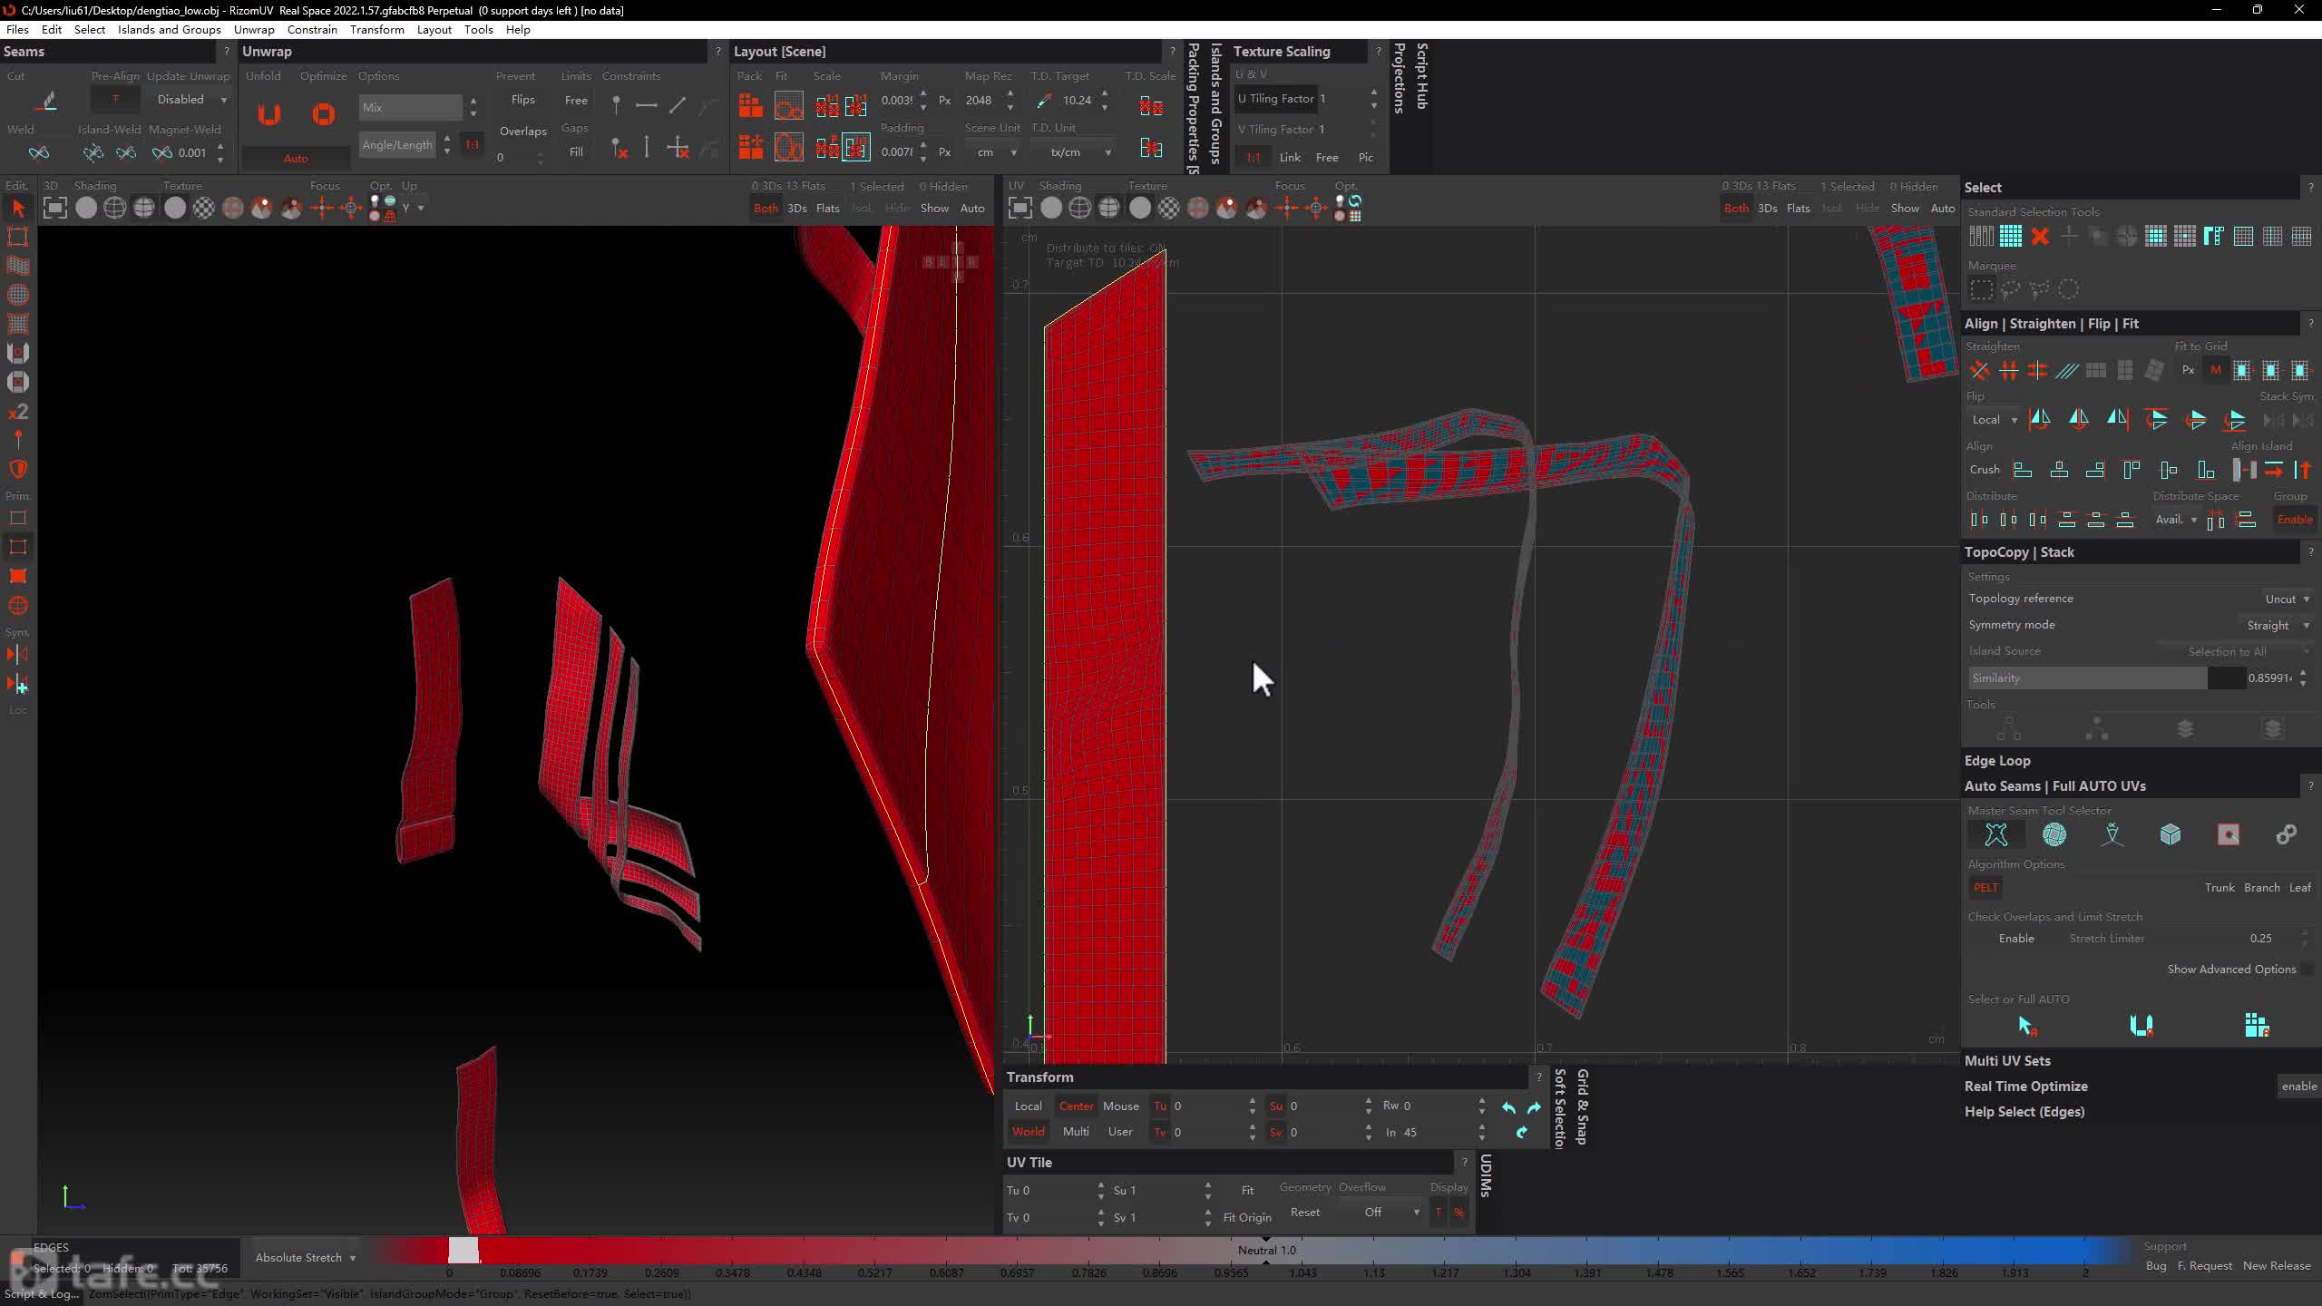Click the Link button in Texture Scaling
The image size is (2322, 1306).
click(x=1290, y=158)
